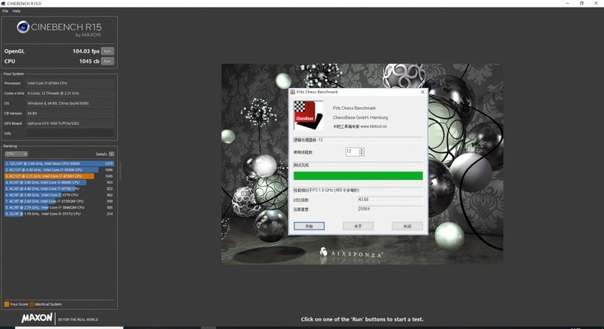The width and height of the screenshot is (604, 329).
Task: Select ranking row Intel Core i5-3317U
Action: click(x=60, y=214)
